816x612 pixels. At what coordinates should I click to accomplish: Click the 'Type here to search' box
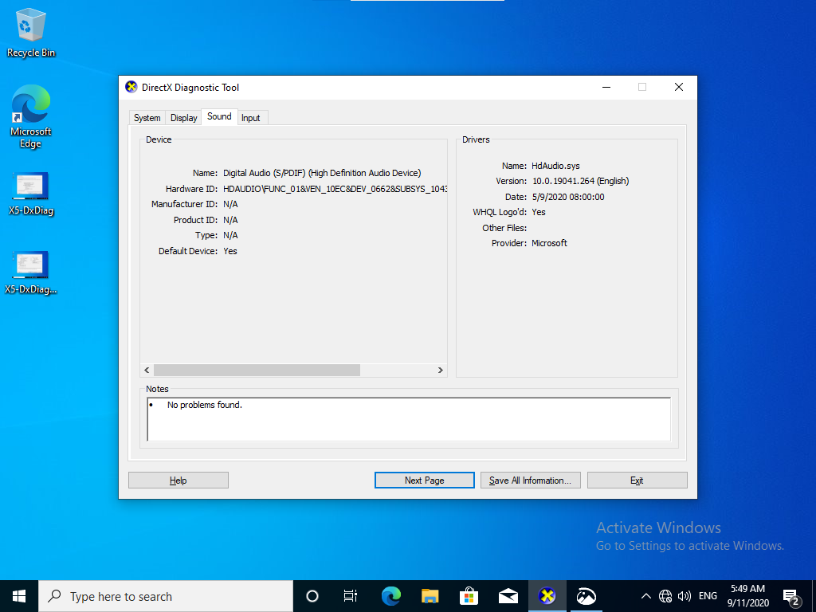[166, 596]
